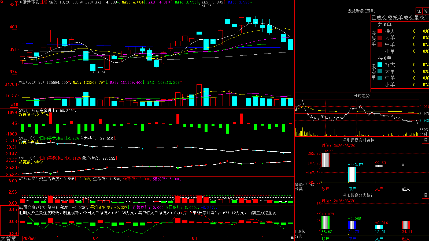Click the green 散户 38.63 bar in 分类统计
The height and width of the screenshot is (241, 429).
(x=325, y=223)
